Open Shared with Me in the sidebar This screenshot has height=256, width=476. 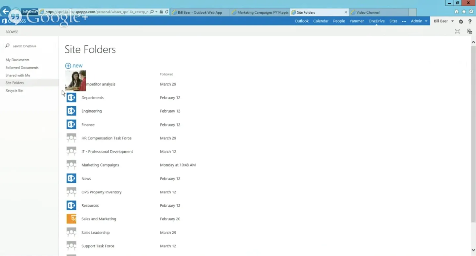(18, 76)
